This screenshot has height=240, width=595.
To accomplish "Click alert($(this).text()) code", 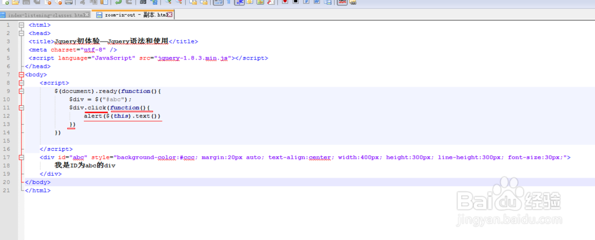I will pos(123,116).
